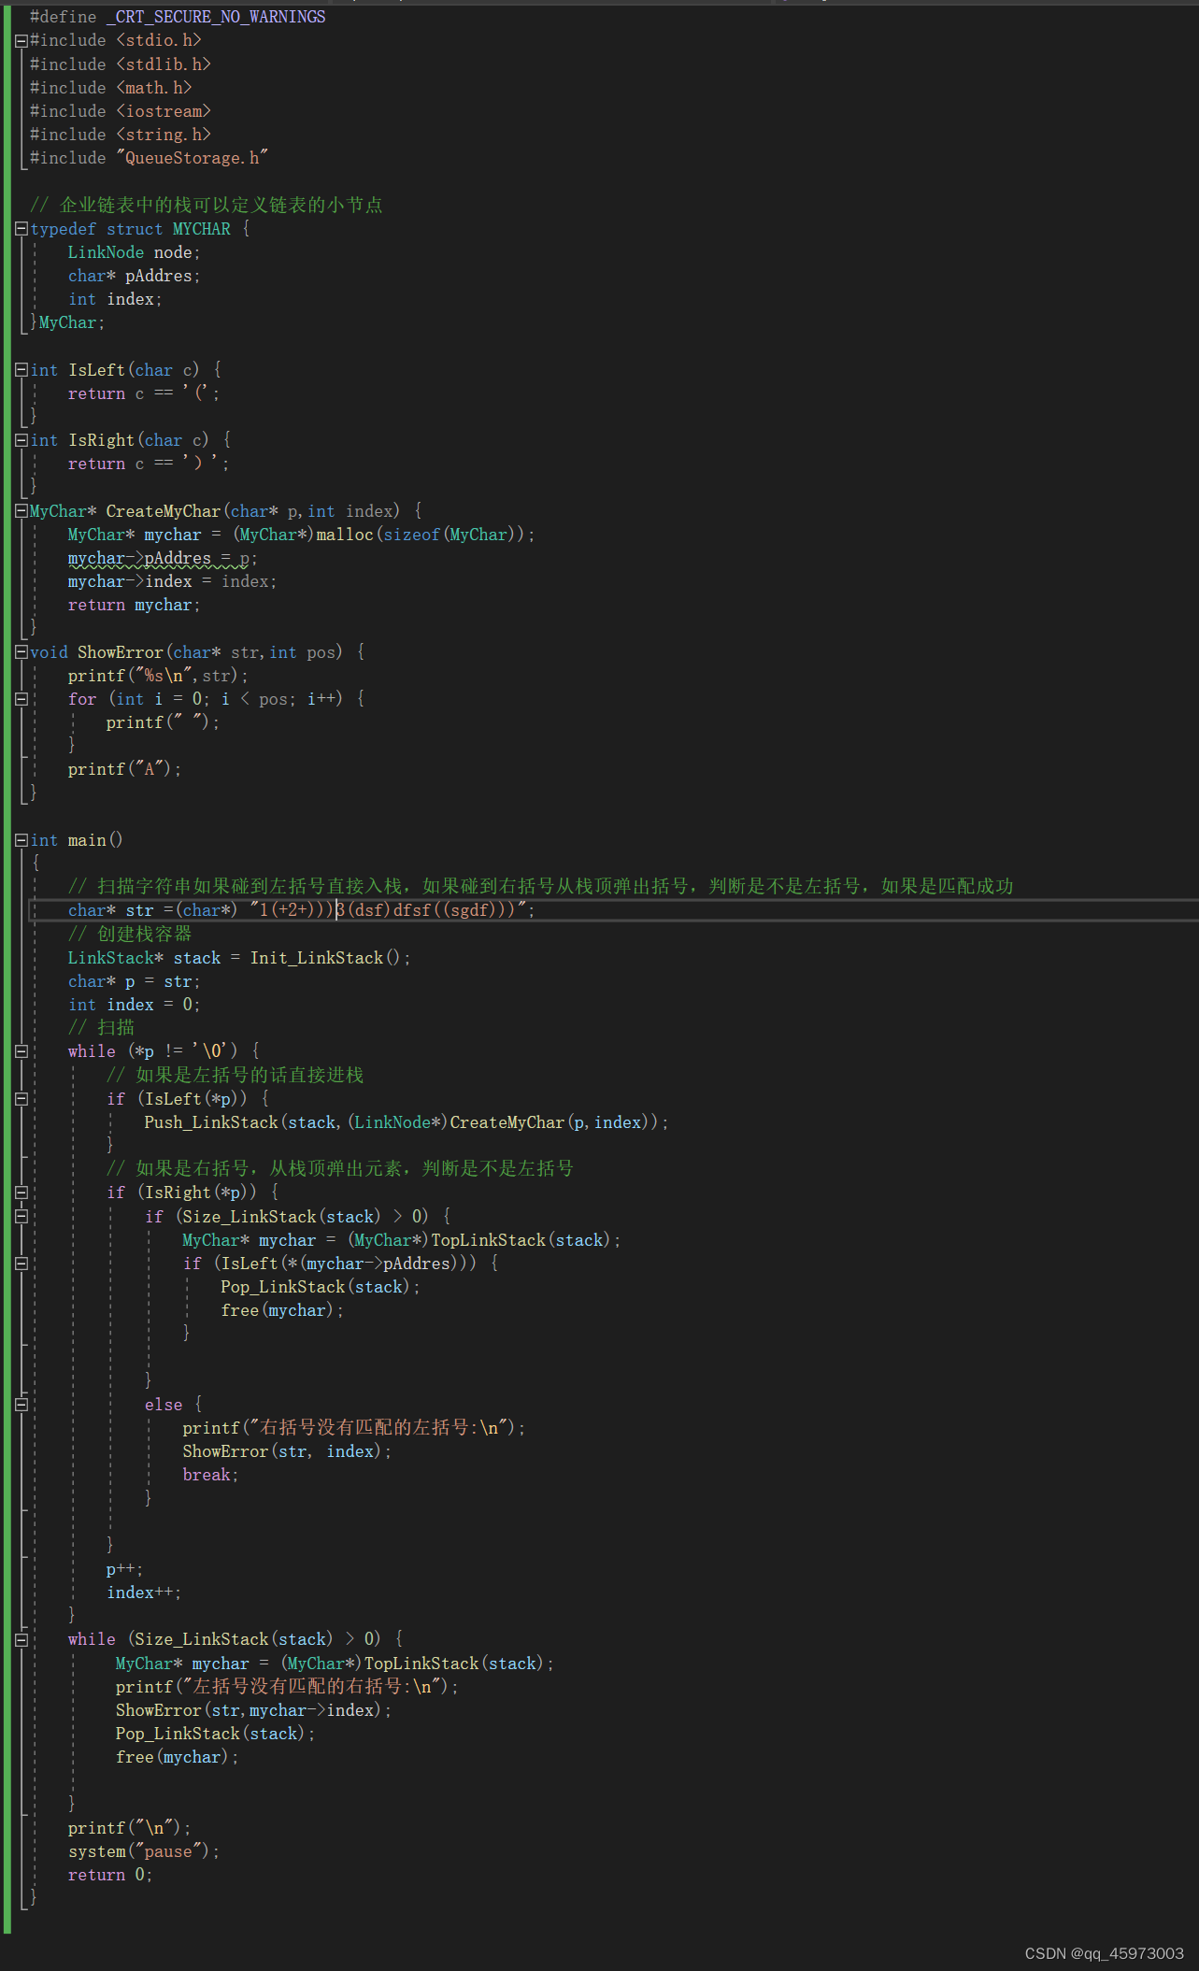
Task: Collapse the ShowError function
Action: pyautogui.click(x=21, y=652)
